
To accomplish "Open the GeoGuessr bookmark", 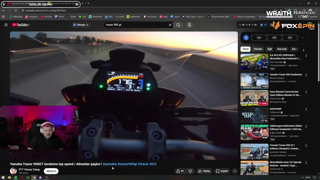I will pos(150,17).
